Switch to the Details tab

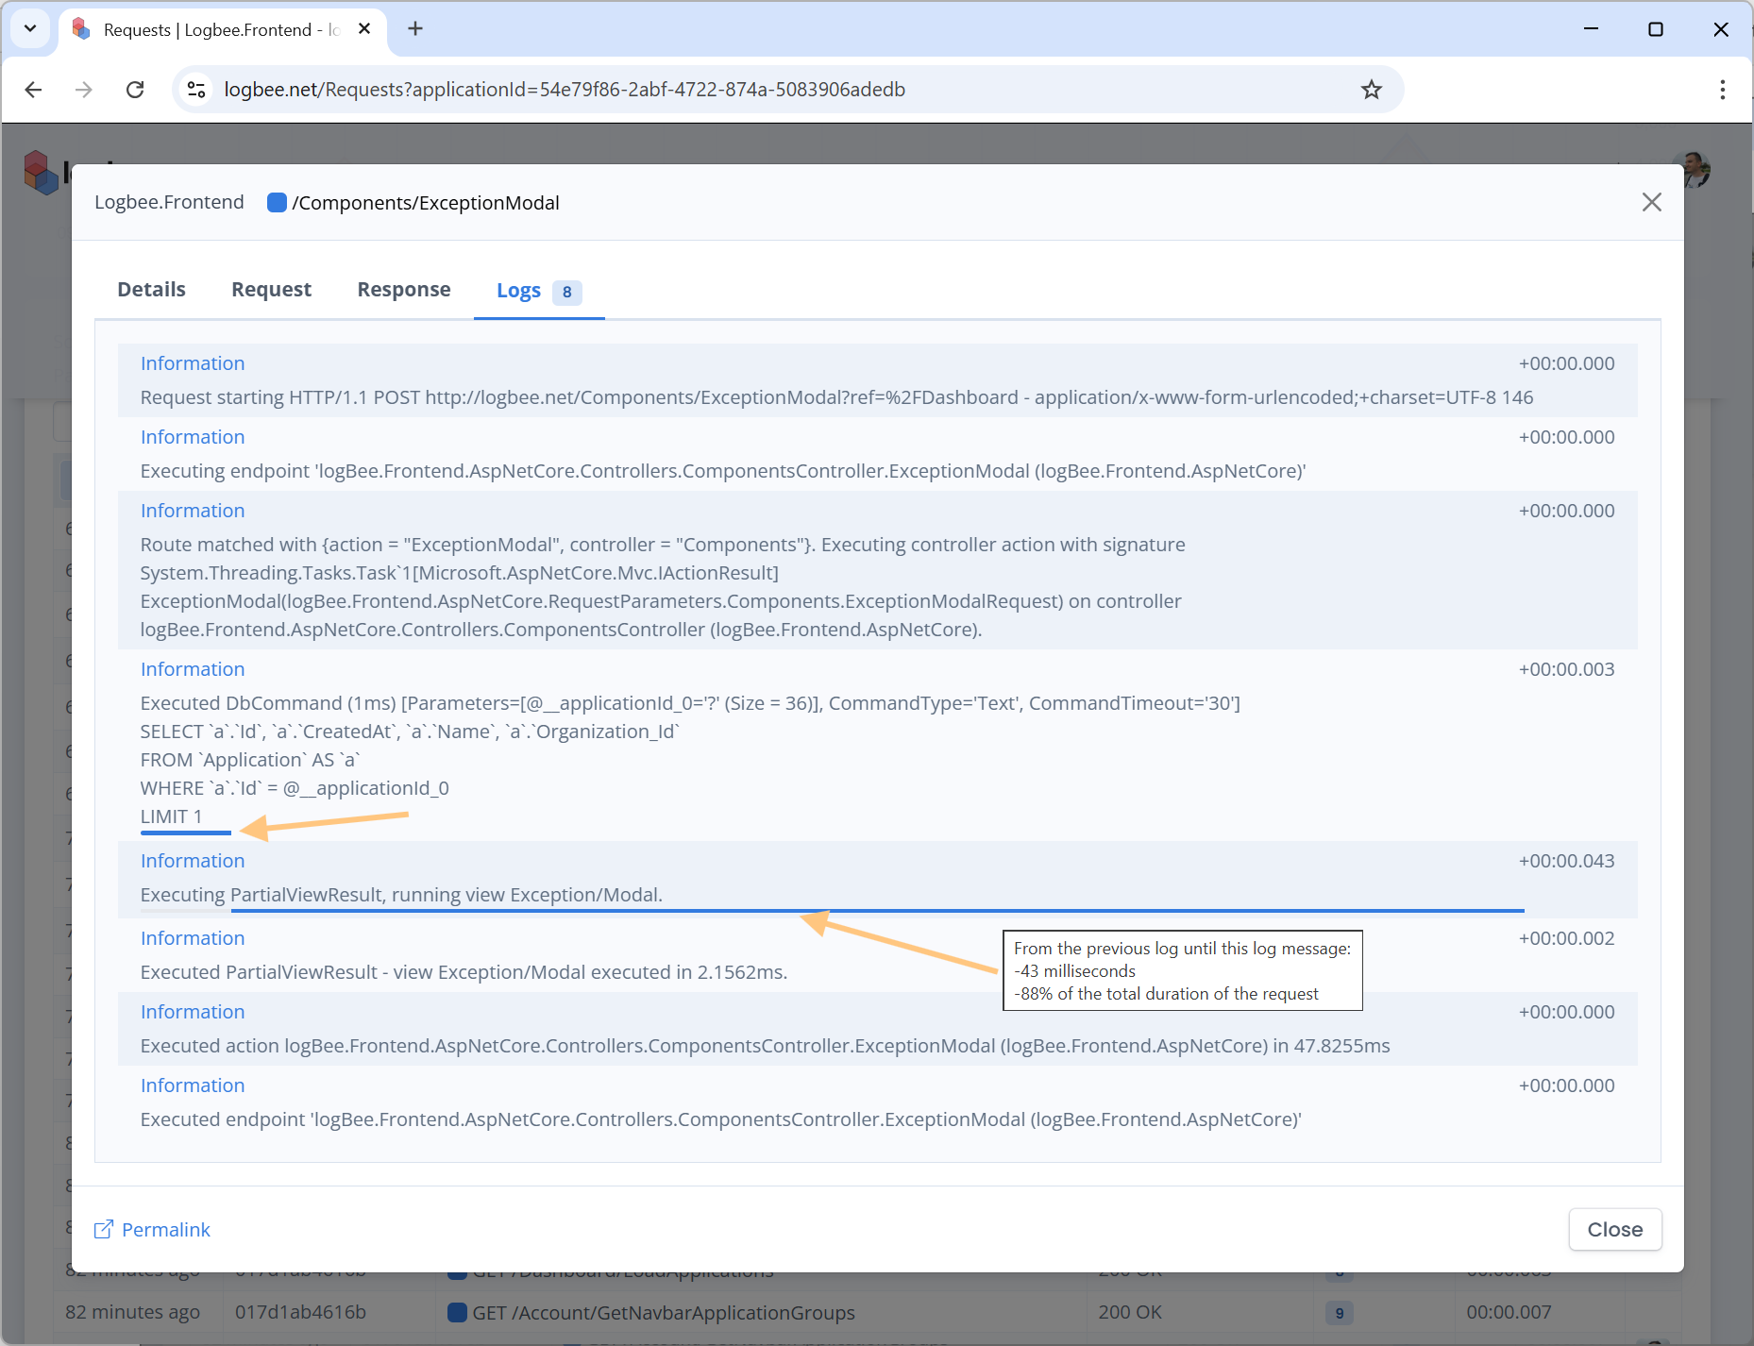pyautogui.click(x=151, y=290)
